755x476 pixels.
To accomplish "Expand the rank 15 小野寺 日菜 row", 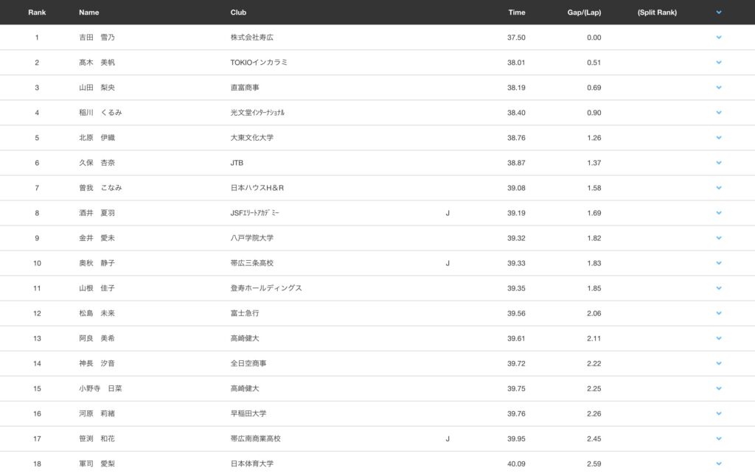I will point(718,388).
